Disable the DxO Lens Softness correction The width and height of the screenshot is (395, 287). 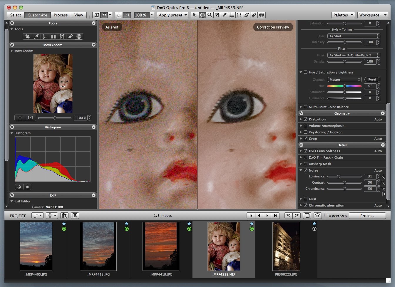tap(306, 151)
